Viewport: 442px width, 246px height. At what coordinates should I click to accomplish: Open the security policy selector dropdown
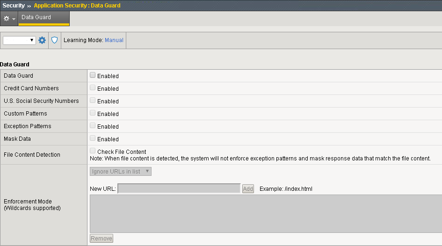(x=19, y=40)
